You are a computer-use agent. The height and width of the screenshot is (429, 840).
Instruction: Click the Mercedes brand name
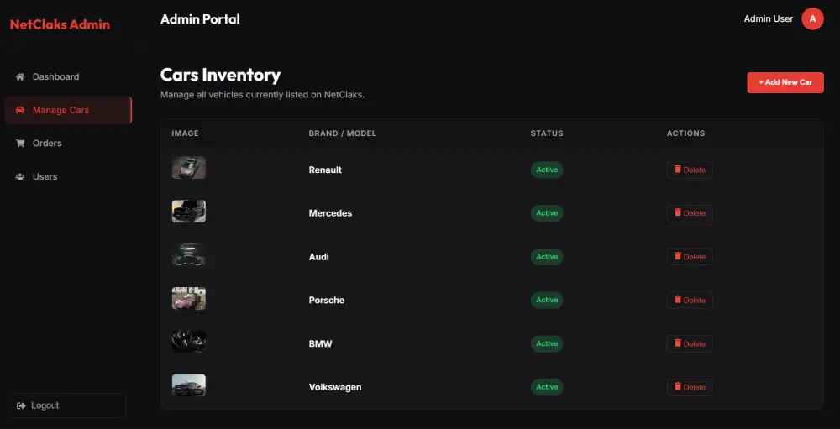tap(330, 213)
